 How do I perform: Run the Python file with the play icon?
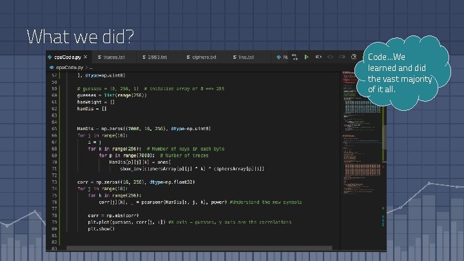tap(306, 57)
